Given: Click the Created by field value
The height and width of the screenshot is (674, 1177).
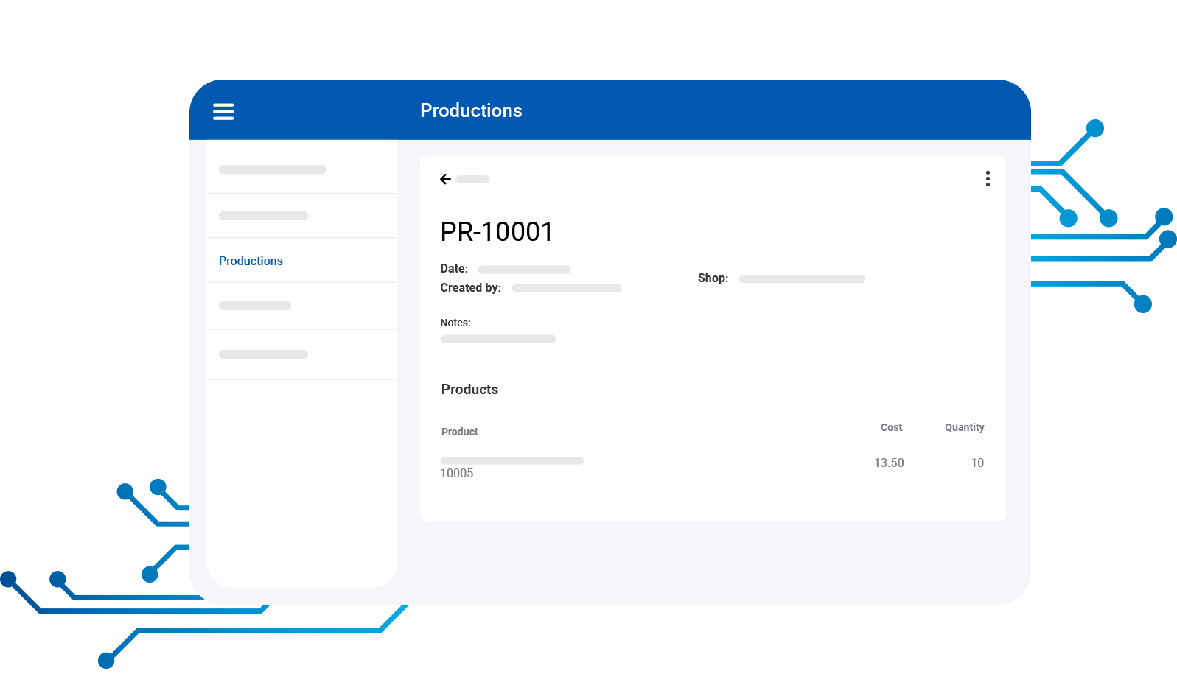Looking at the screenshot, I should [x=566, y=288].
